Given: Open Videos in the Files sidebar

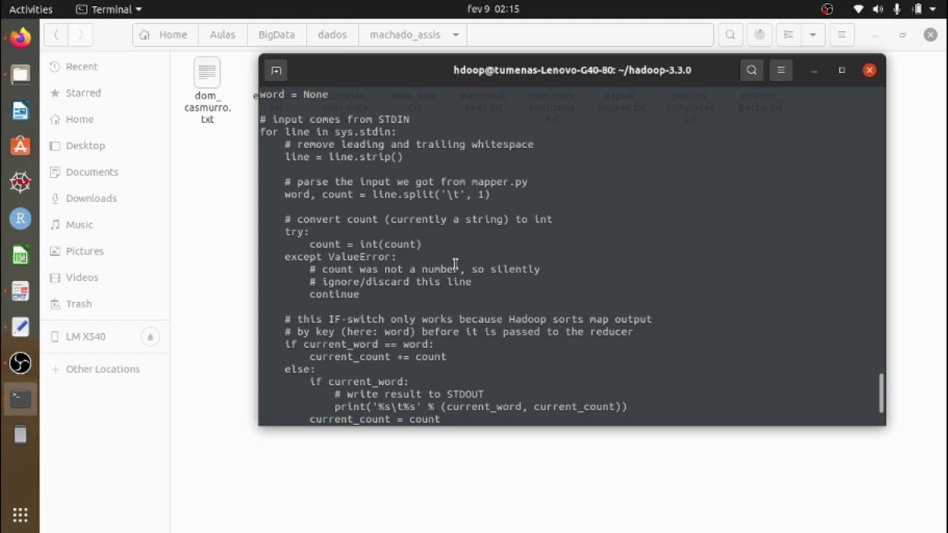Looking at the screenshot, I should [x=104, y=277].
